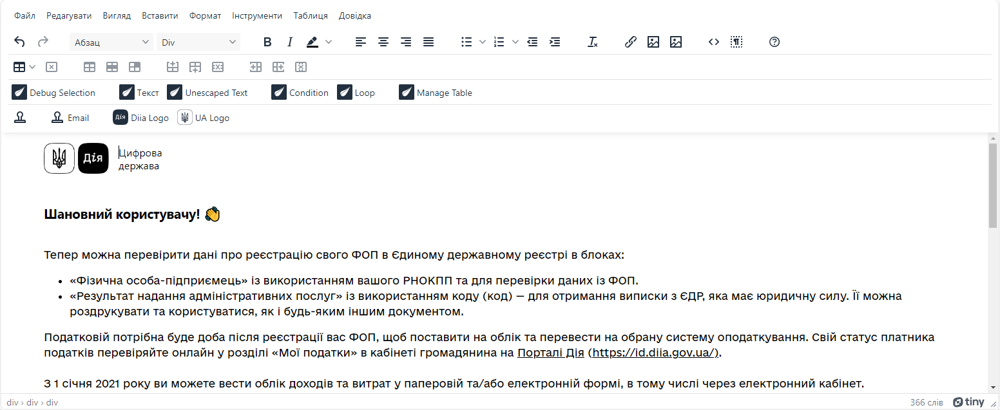Click the second image icon

click(676, 42)
